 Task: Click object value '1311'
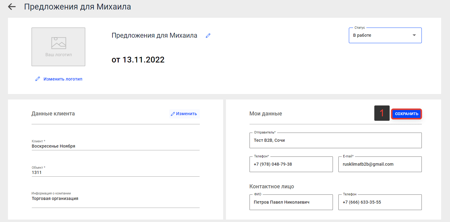pos(36,172)
